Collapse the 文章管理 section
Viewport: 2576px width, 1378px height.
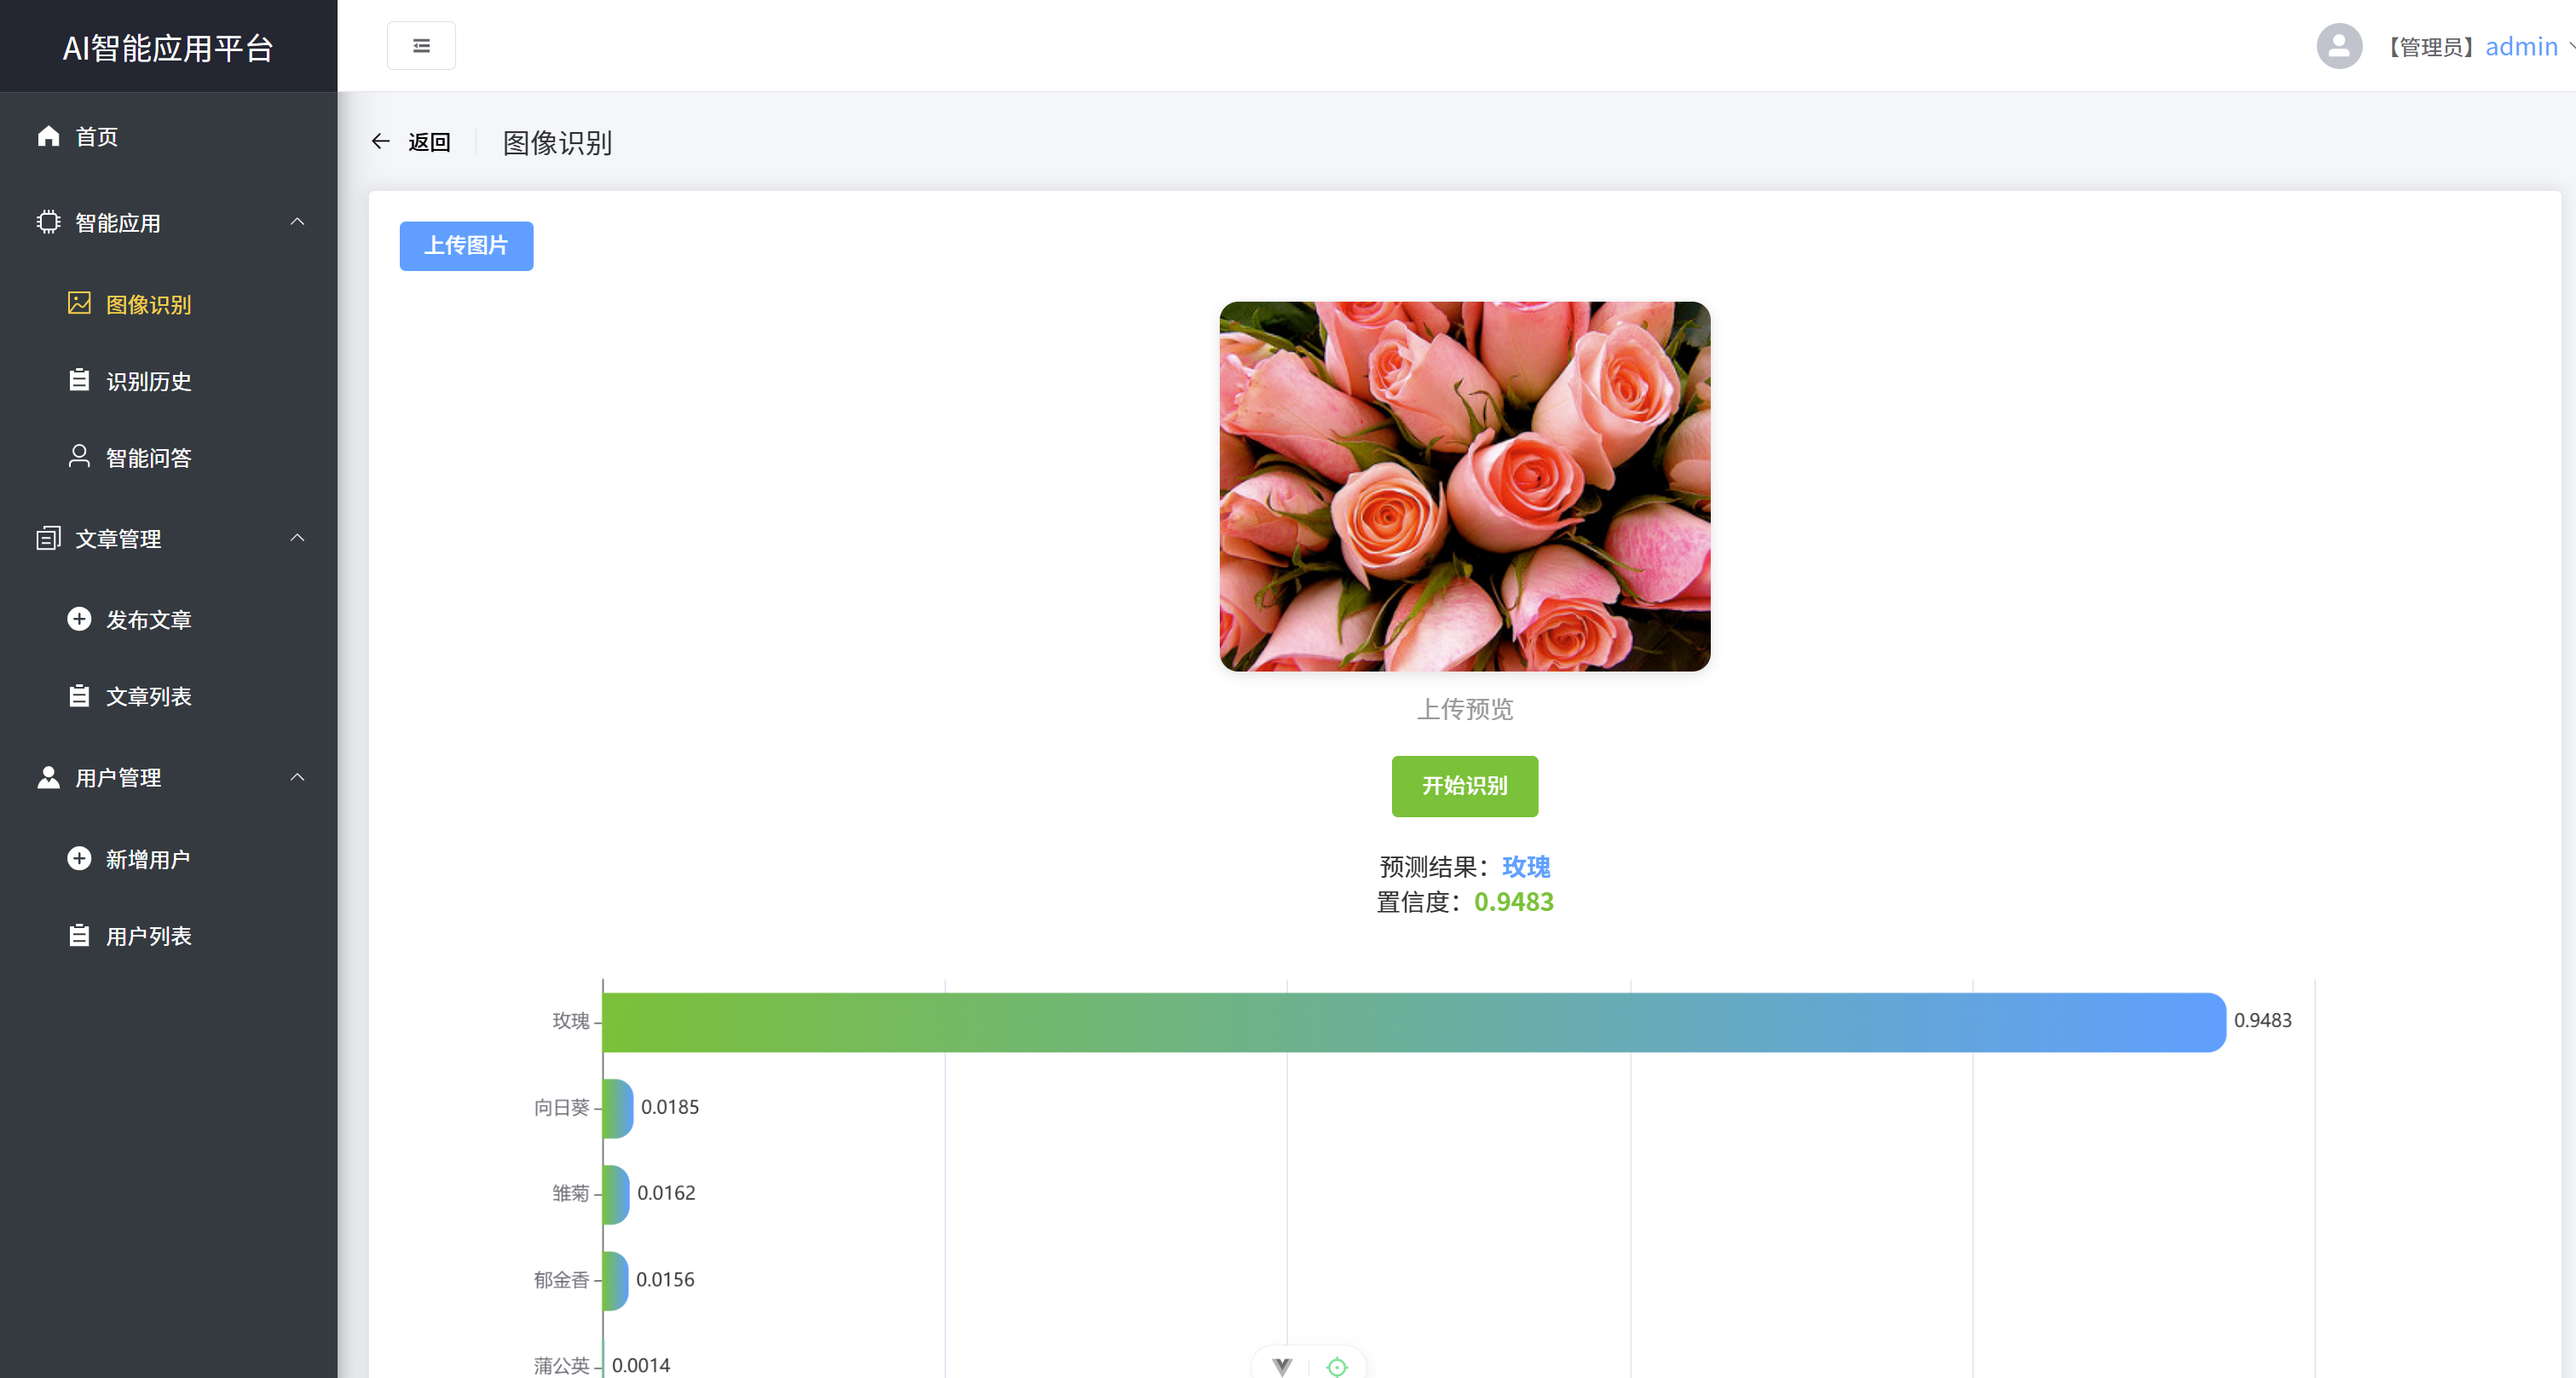[297, 538]
